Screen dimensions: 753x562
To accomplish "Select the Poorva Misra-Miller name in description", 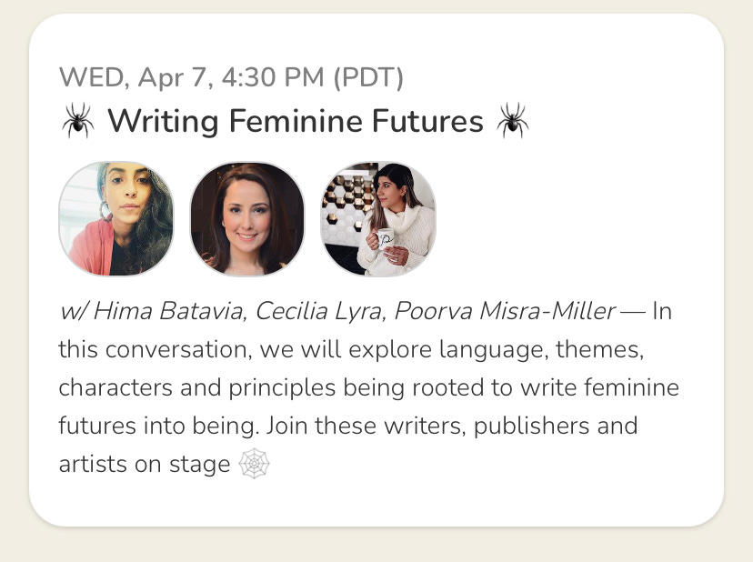I will pos(504,311).
